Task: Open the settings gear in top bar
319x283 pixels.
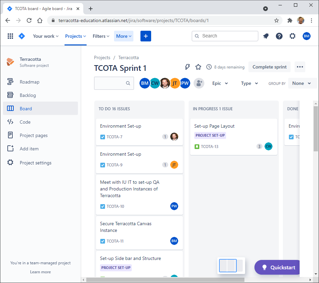Action: pyautogui.click(x=292, y=36)
